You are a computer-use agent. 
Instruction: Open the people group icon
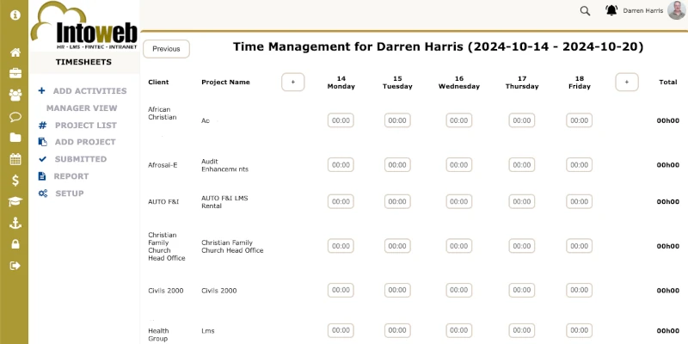click(x=15, y=95)
